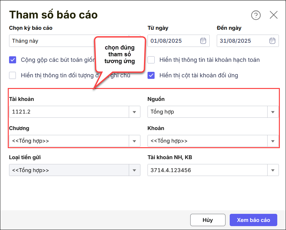Expand the Chương dropdown
The height and width of the screenshot is (230, 286).
click(x=135, y=141)
